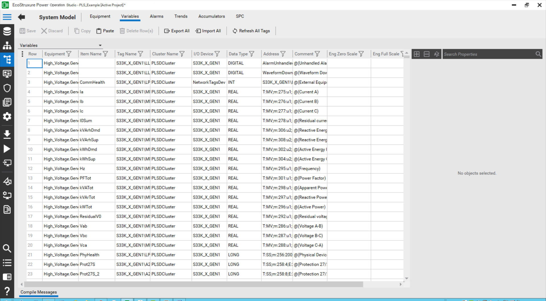Open the settings gear sidebar icon
The width and height of the screenshot is (546, 301).
pyautogui.click(x=7, y=116)
